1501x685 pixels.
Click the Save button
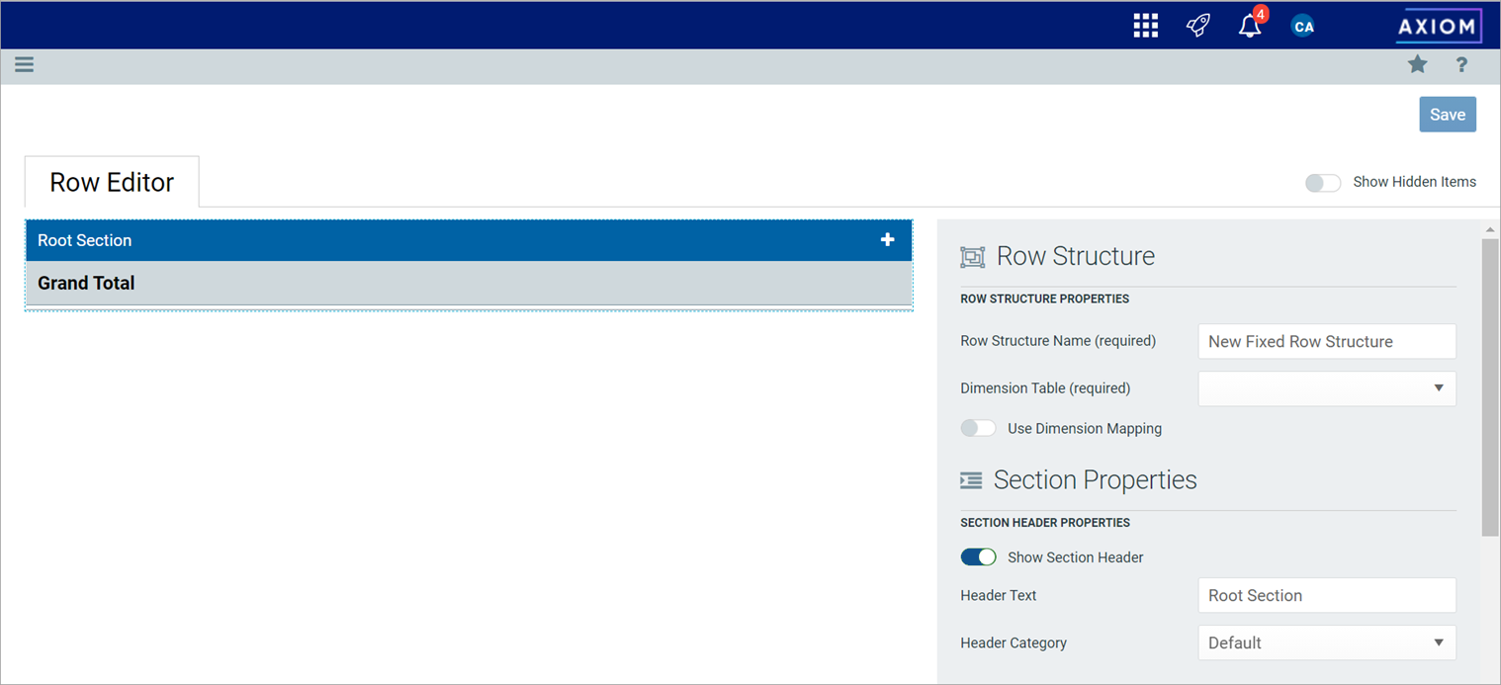tap(1447, 115)
